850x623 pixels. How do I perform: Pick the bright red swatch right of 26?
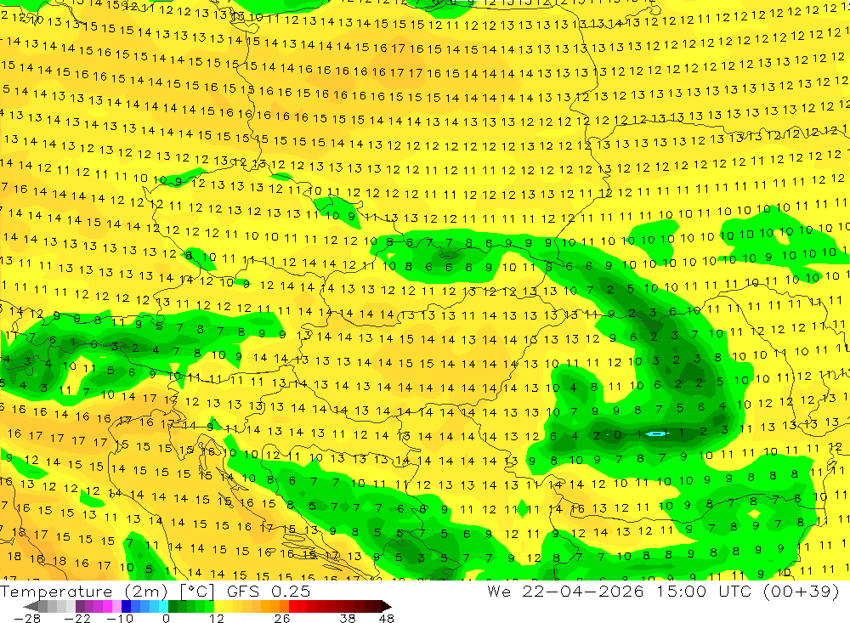(293, 606)
